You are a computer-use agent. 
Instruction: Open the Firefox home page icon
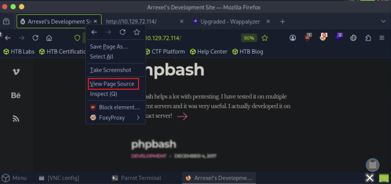(49, 38)
